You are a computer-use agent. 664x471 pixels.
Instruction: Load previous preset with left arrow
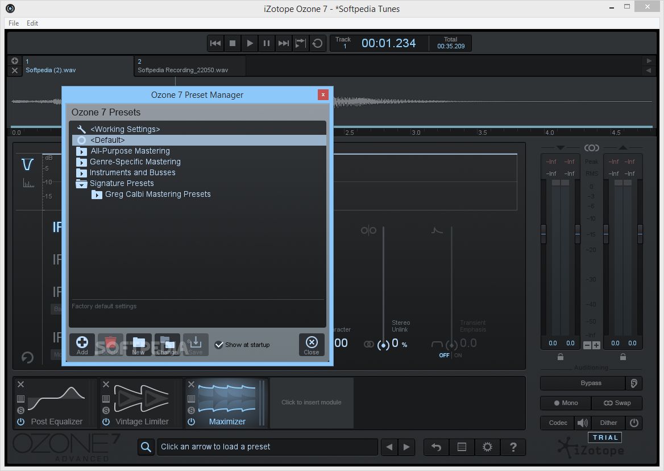coord(389,447)
